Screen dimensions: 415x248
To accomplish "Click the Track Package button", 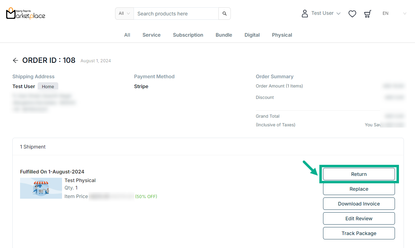I will [x=359, y=233].
